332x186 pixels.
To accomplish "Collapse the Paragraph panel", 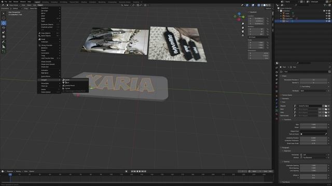I will click(x=285, y=148).
